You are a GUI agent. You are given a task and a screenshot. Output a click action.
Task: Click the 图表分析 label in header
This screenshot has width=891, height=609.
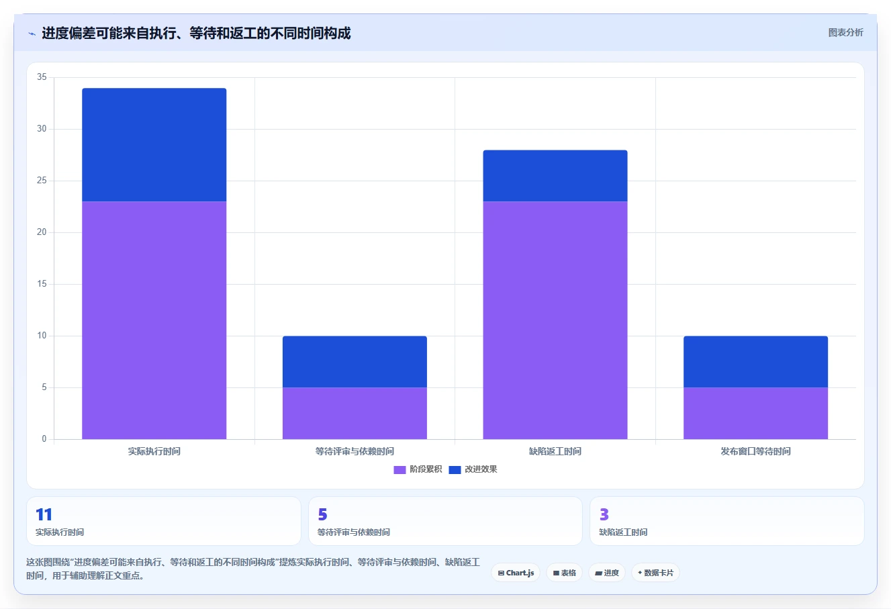pyautogui.click(x=845, y=32)
